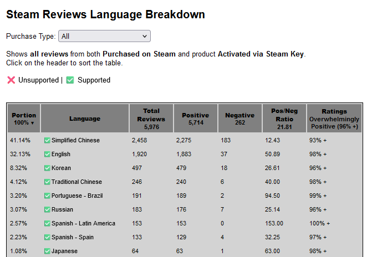Select the Simplified Chinese language name
The height and width of the screenshot is (257, 372).
[75, 140]
